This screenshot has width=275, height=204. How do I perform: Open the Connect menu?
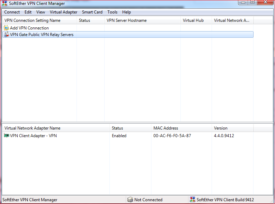point(12,12)
